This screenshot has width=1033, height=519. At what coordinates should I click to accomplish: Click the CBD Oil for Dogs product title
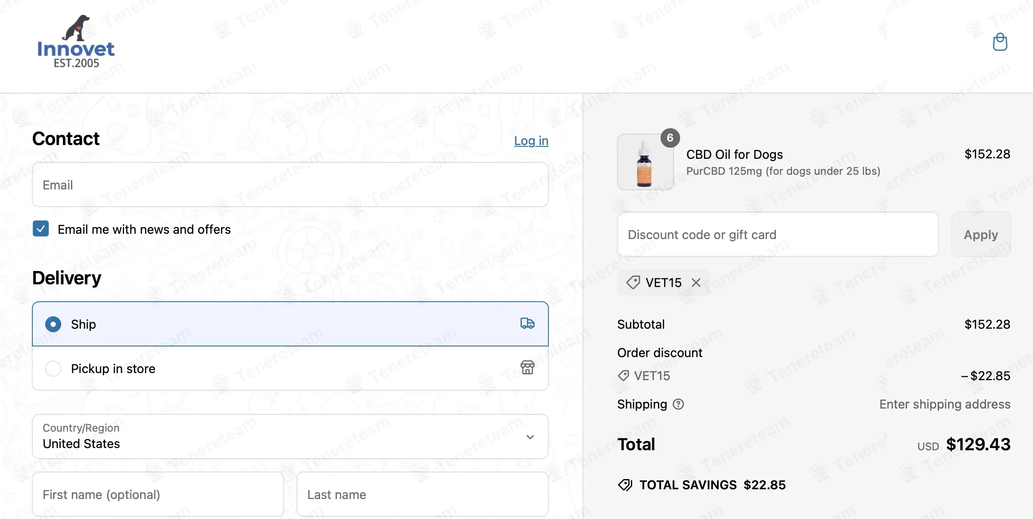[735, 154]
